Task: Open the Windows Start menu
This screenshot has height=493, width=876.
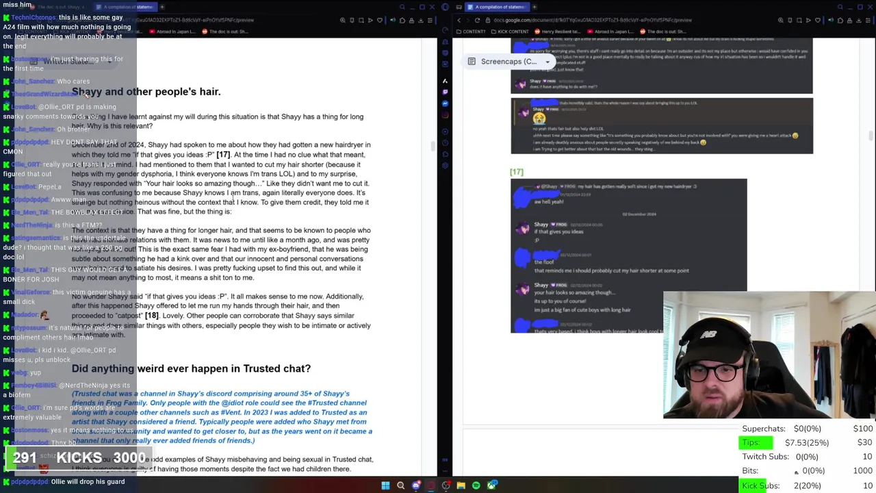Action: click(x=385, y=485)
